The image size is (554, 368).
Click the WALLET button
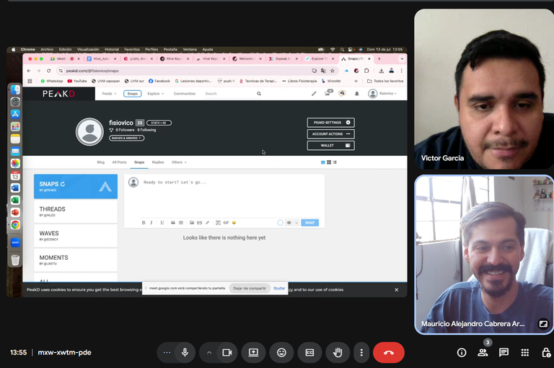tap(330, 145)
